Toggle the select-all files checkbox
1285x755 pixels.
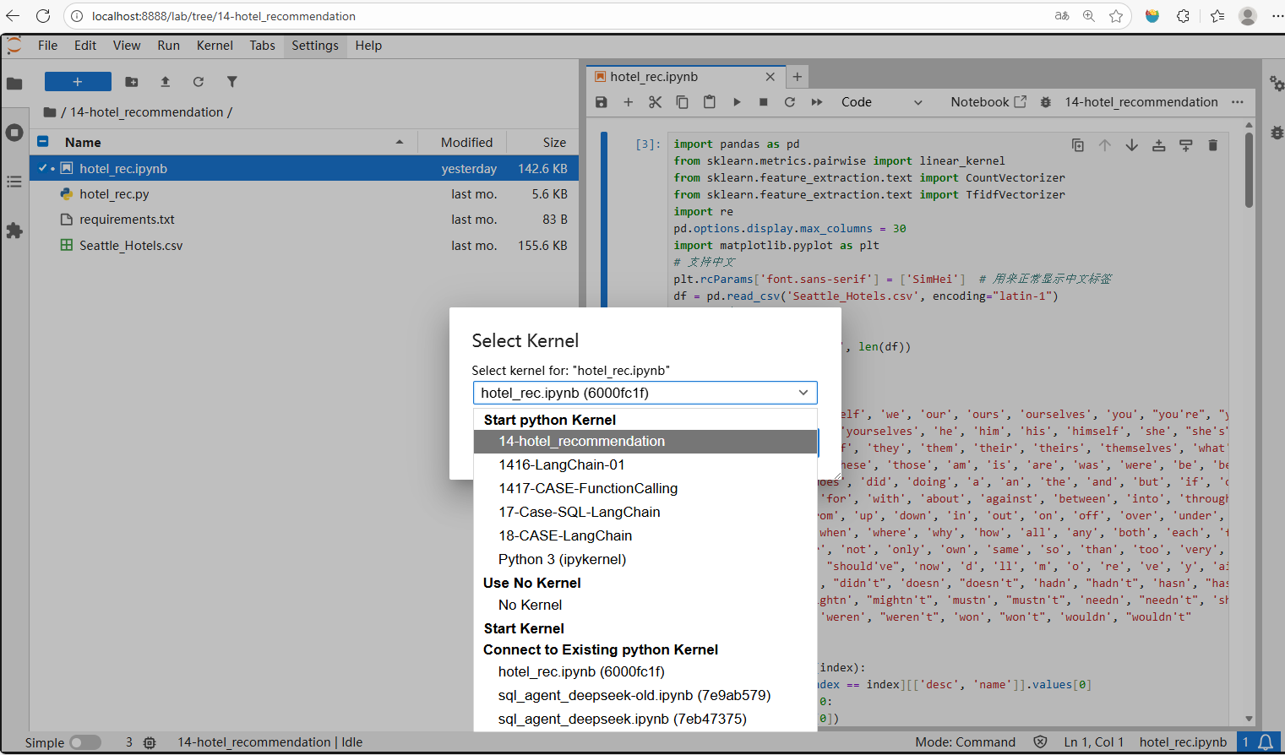pyautogui.click(x=43, y=142)
